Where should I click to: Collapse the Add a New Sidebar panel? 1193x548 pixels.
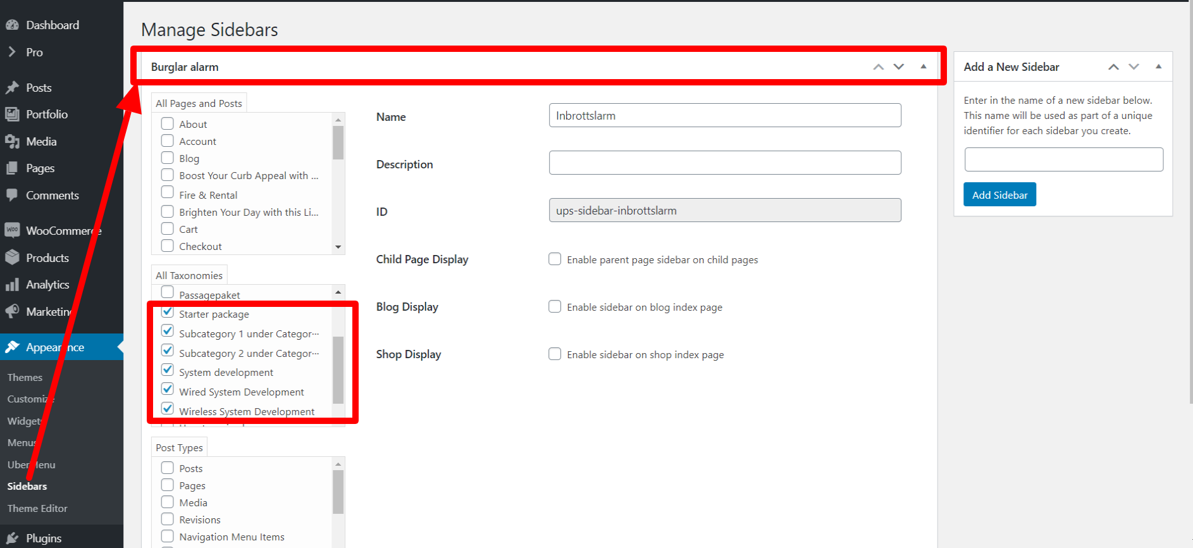[1158, 66]
